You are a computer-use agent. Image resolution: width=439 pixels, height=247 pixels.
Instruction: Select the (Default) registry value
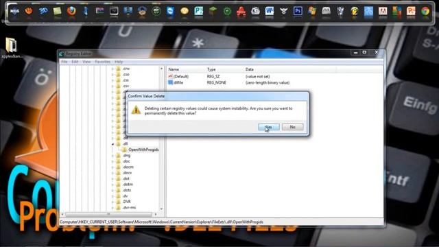pyautogui.click(x=181, y=76)
